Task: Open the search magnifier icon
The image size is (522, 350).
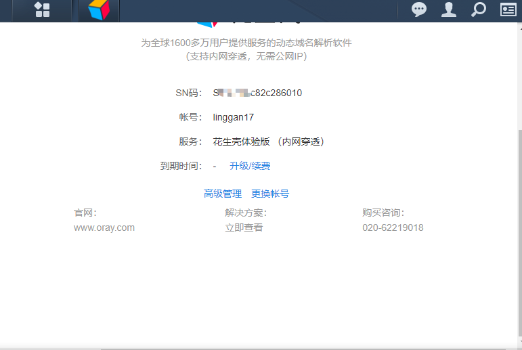Action: click(x=479, y=9)
